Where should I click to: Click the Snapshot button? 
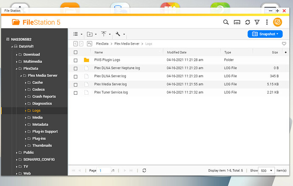265,34
